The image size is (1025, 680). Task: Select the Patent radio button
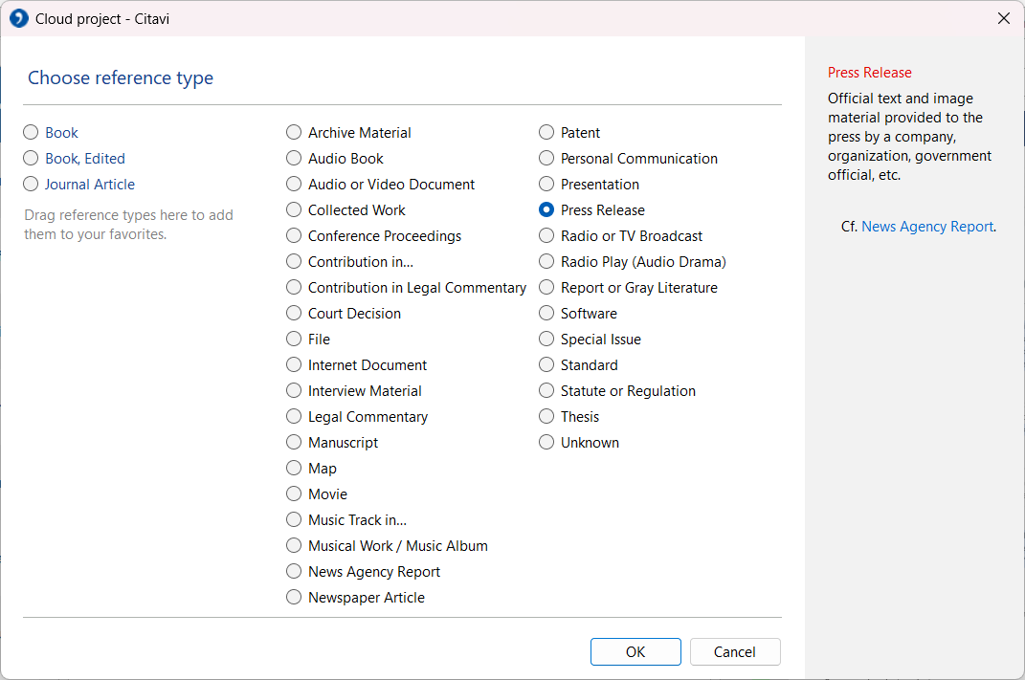546,133
